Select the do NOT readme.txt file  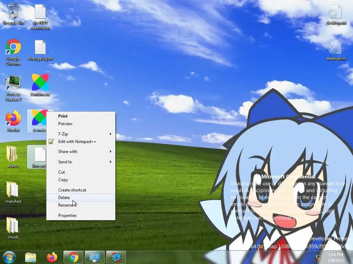(x=40, y=17)
